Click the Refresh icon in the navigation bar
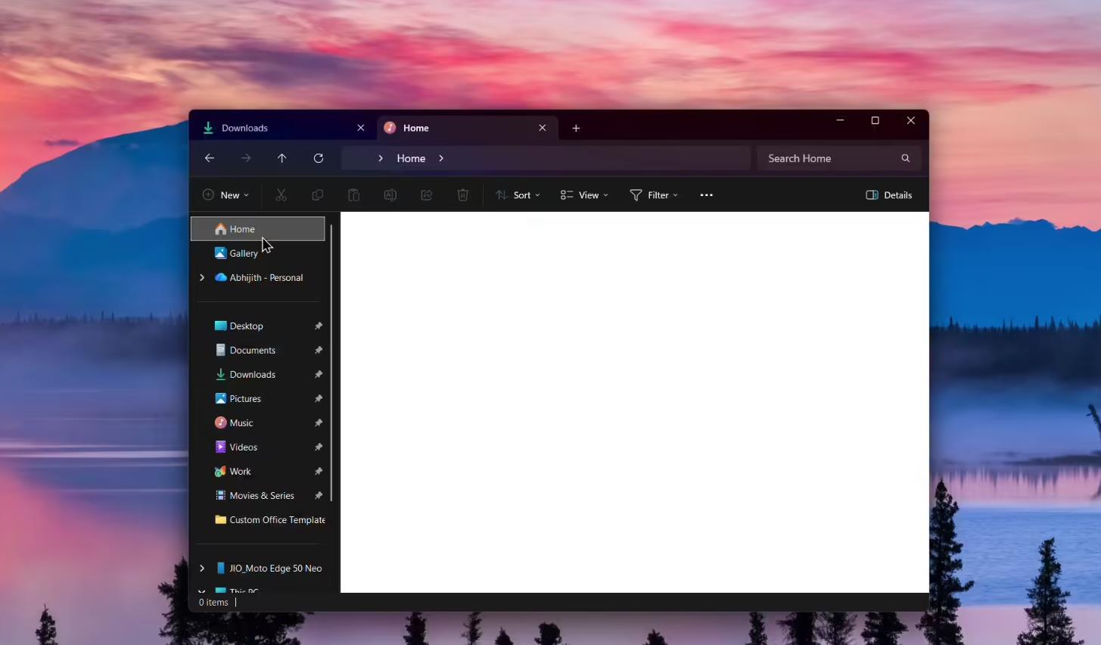Image resolution: width=1101 pixels, height=645 pixels. tap(319, 158)
